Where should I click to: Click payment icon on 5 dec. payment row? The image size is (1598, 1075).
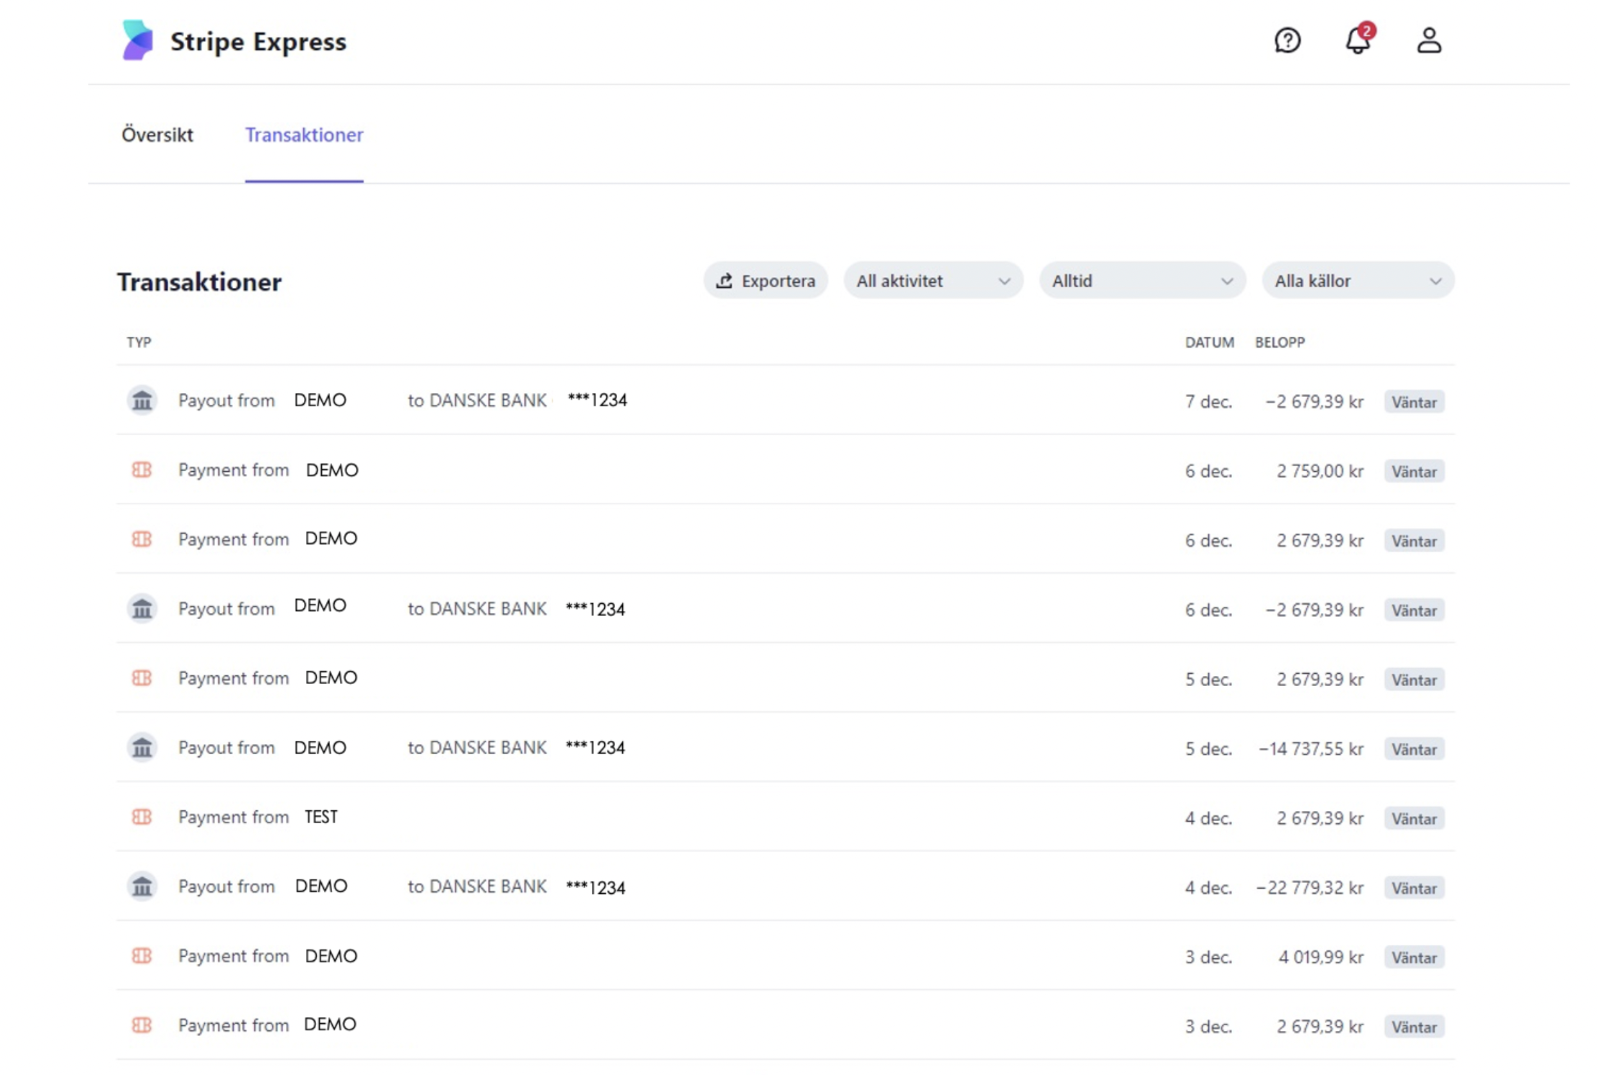[x=142, y=678]
